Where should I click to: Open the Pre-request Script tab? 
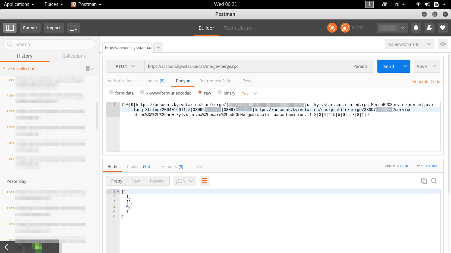216,81
